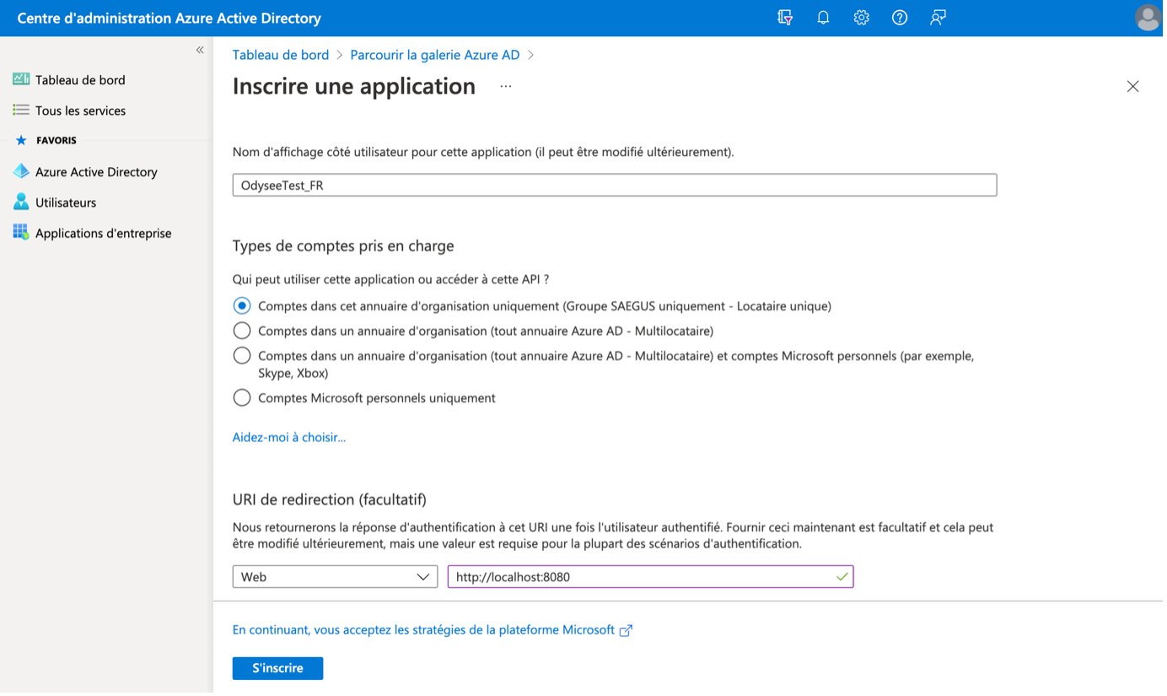Click the Tous les services list icon
The image size is (1167, 696).
21,111
